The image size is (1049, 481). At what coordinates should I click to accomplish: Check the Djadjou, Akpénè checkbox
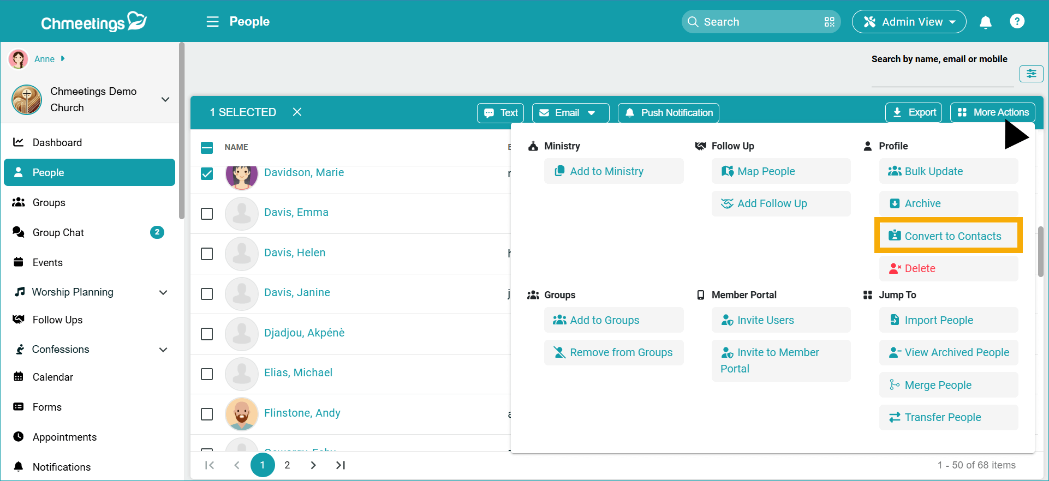tap(207, 334)
